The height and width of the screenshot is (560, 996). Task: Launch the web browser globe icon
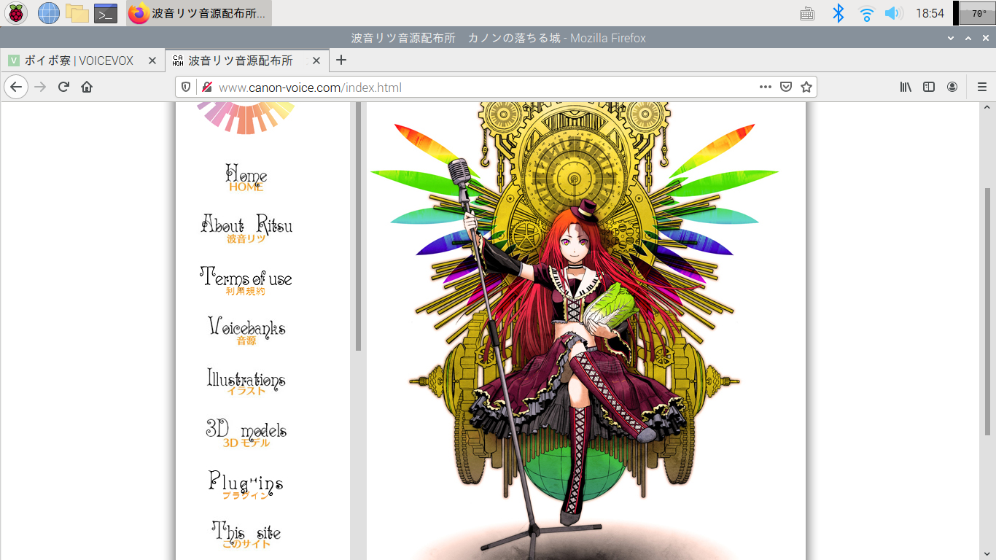(49, 12)
